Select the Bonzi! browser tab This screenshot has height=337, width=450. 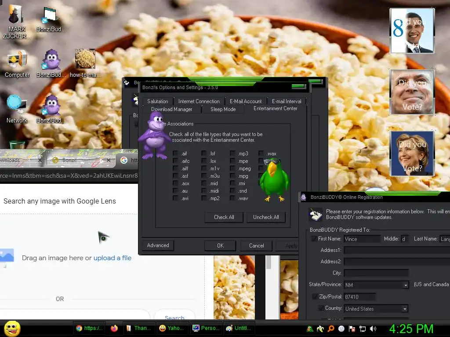tap(80, 160)
